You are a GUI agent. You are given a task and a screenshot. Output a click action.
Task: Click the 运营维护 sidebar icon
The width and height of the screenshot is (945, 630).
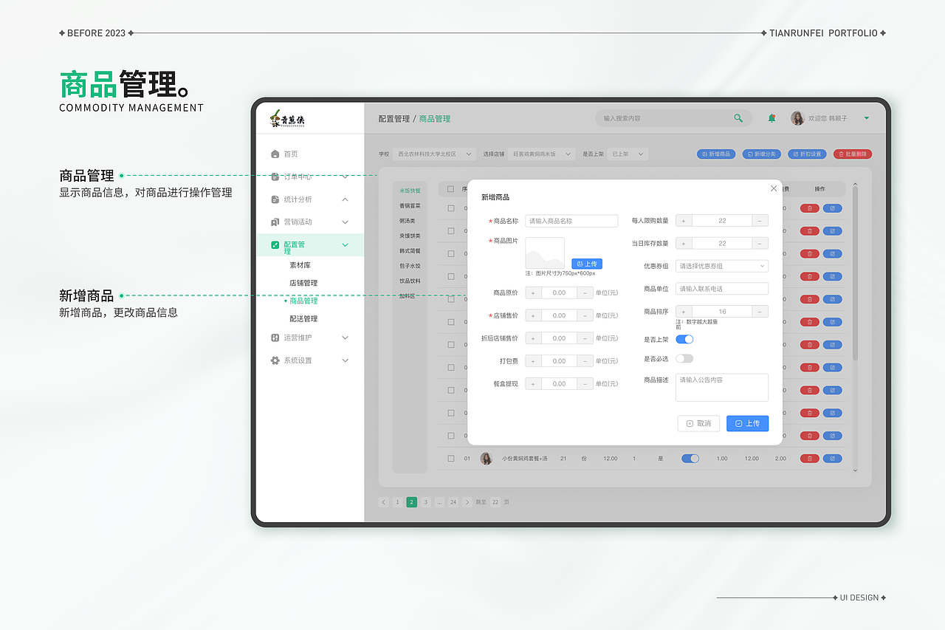click(x=275, y=338)
